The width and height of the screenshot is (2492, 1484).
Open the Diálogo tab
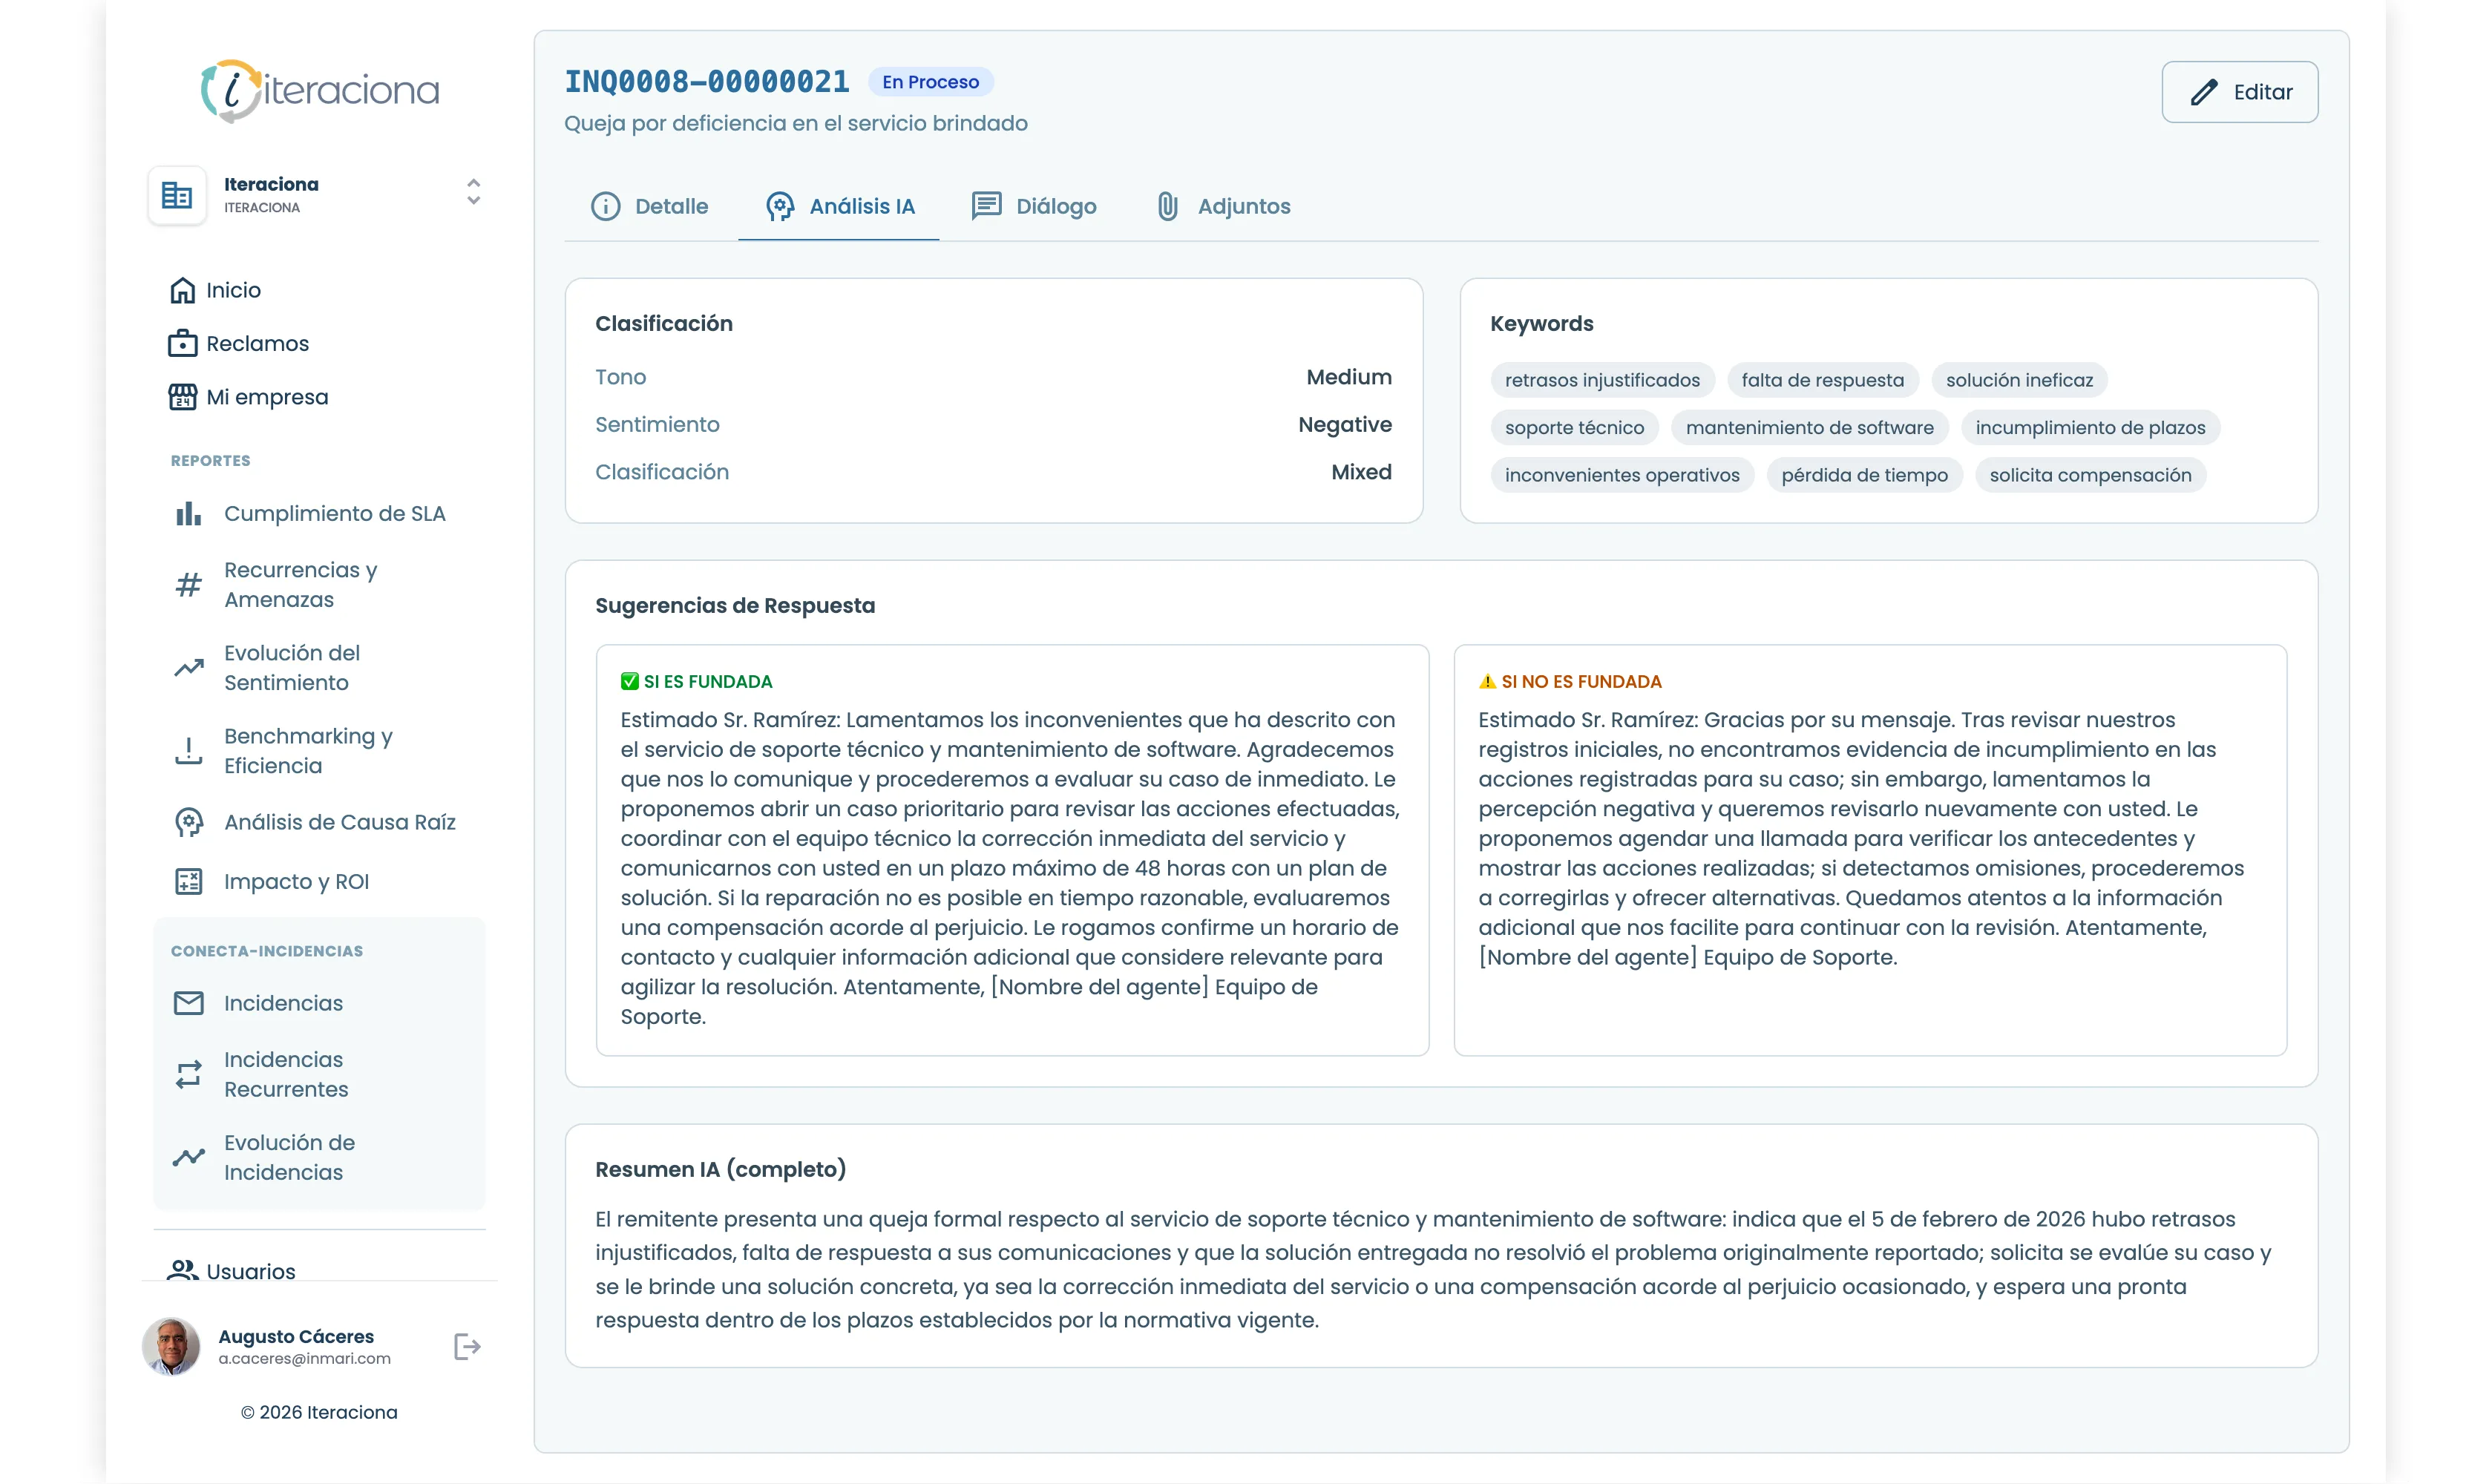tap(1035, 206)
